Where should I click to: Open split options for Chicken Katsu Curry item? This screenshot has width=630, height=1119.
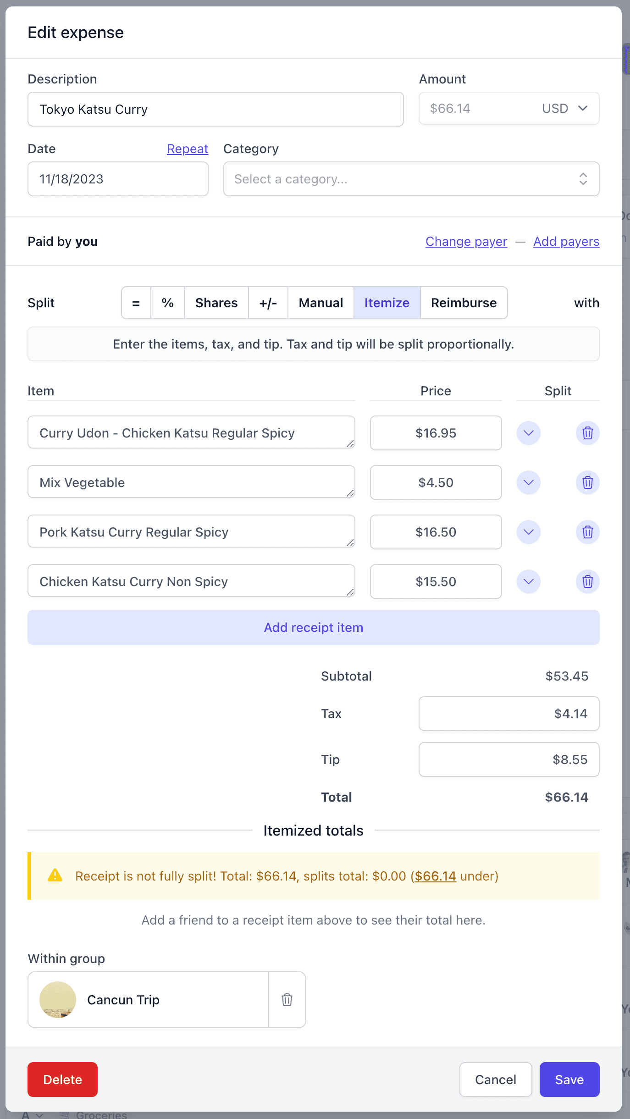point(528,582)
